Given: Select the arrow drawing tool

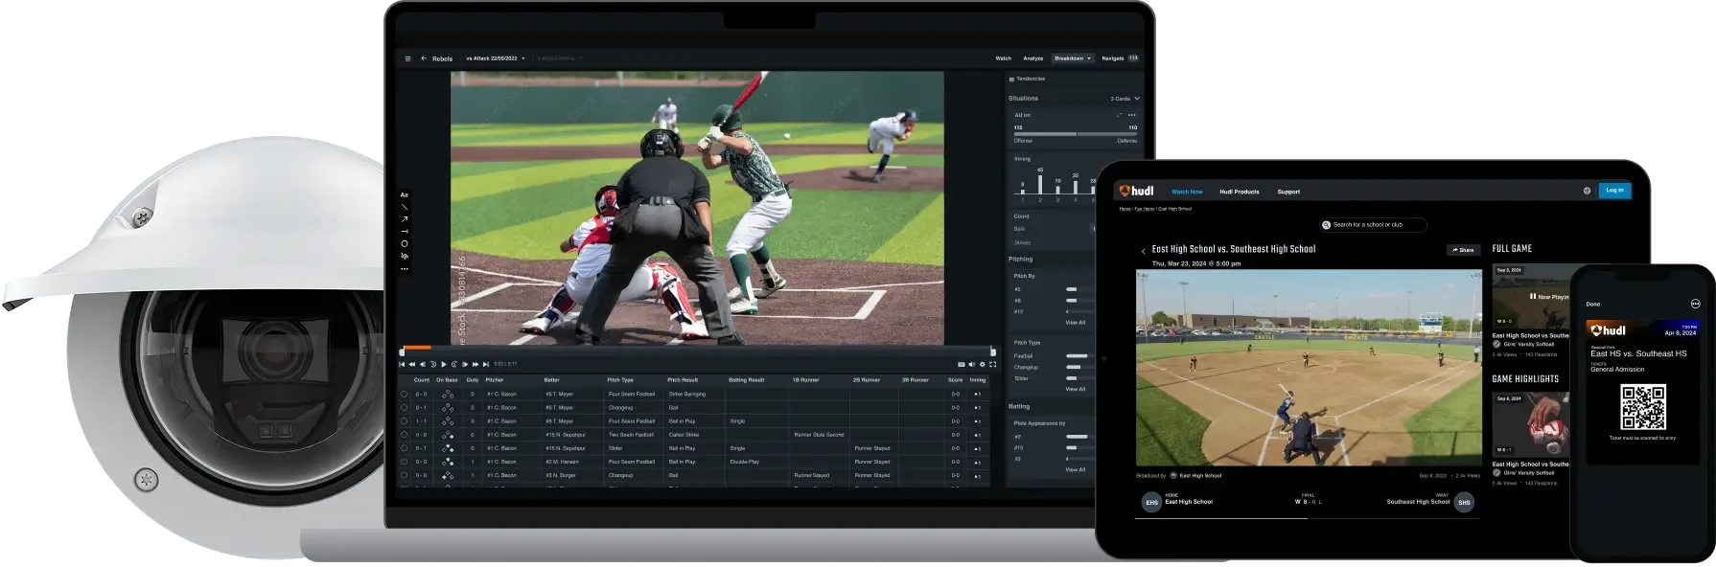Looking at the screenshot, I should (x=404, y=219).
